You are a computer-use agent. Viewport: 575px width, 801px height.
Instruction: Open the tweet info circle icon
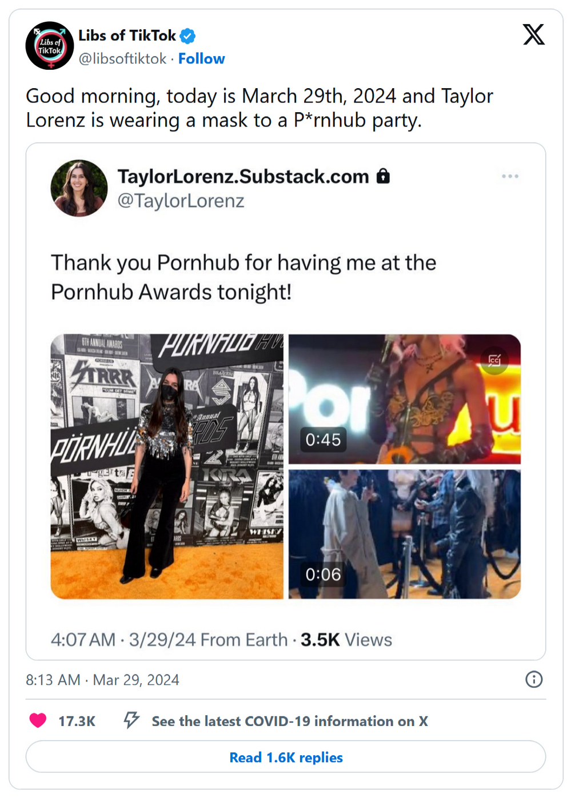click(x=533, y=679)
